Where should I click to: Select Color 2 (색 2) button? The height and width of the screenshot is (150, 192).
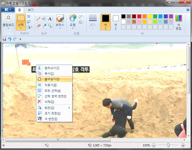point(116,22)
